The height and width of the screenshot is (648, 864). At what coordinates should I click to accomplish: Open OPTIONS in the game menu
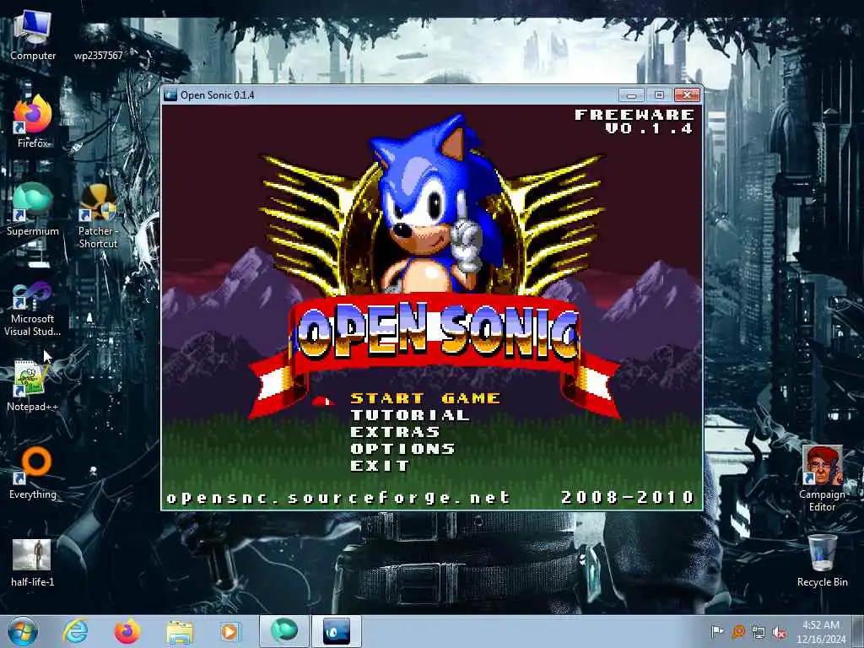(x=402, y=449)
